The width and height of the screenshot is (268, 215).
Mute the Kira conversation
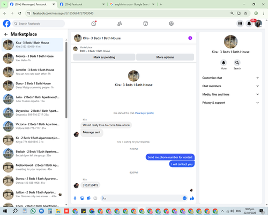pos(224,63)
